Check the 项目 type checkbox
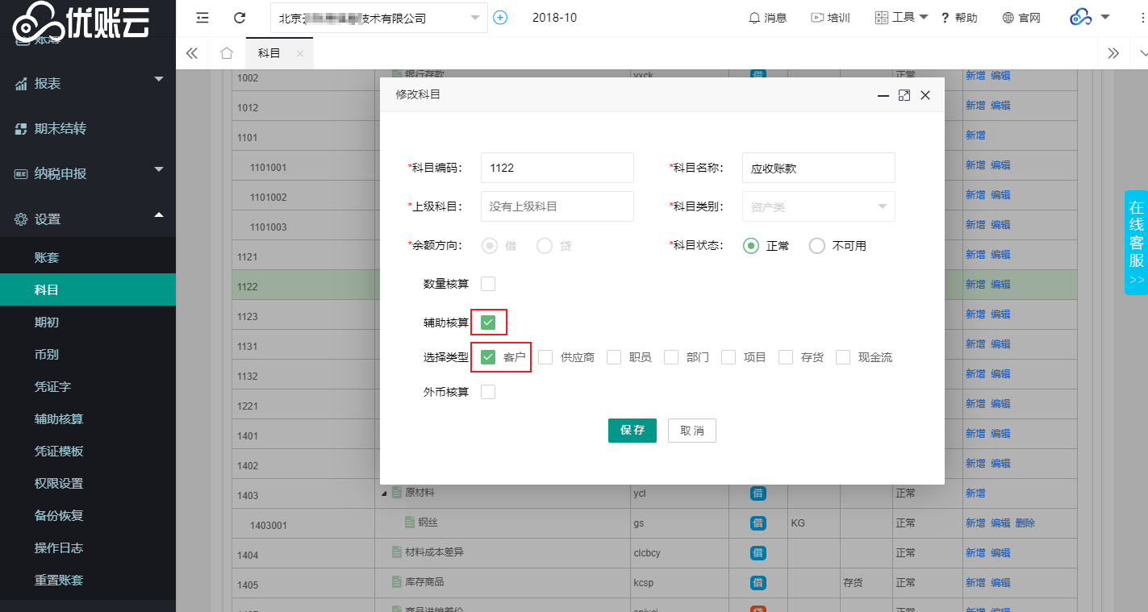Viewport: 1148px width, 612px height. [728, 357]
